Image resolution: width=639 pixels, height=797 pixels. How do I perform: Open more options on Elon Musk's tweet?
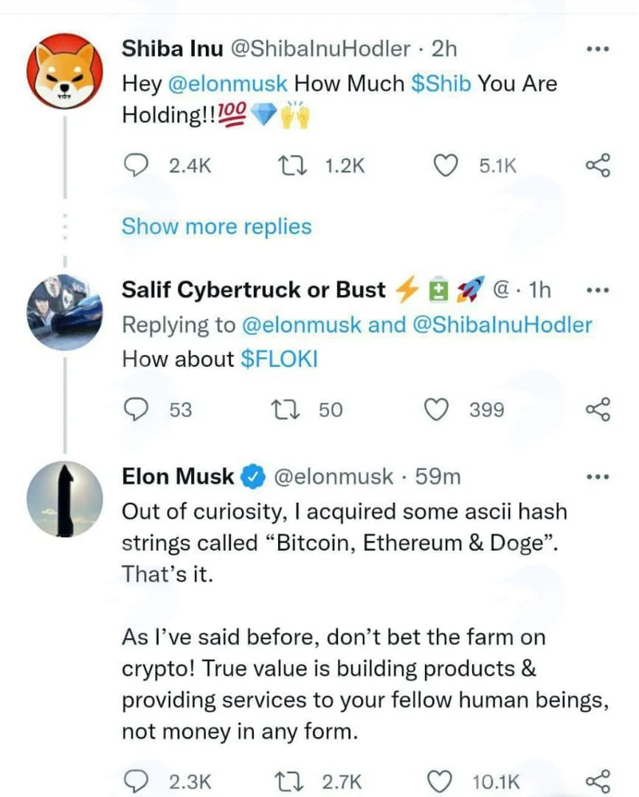[x=598, y=477]
